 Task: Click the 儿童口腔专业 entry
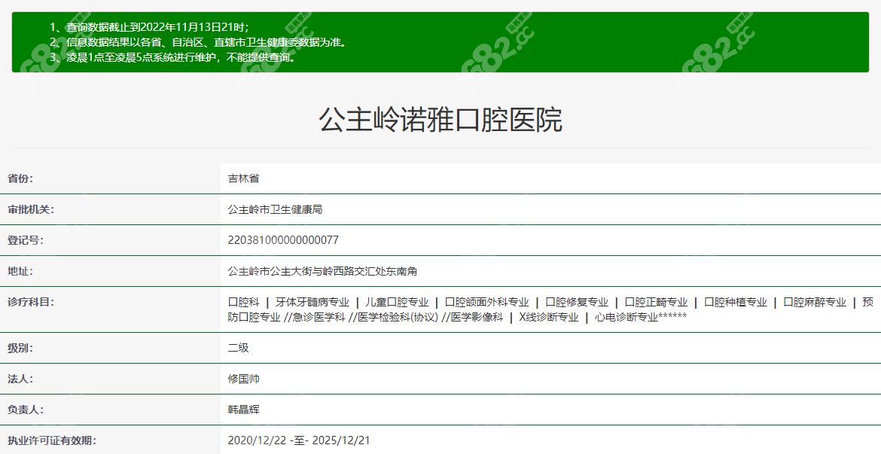point(397,303)
